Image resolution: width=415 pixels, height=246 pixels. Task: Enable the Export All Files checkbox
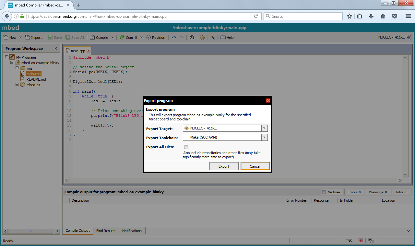click(x=186, y=147)
